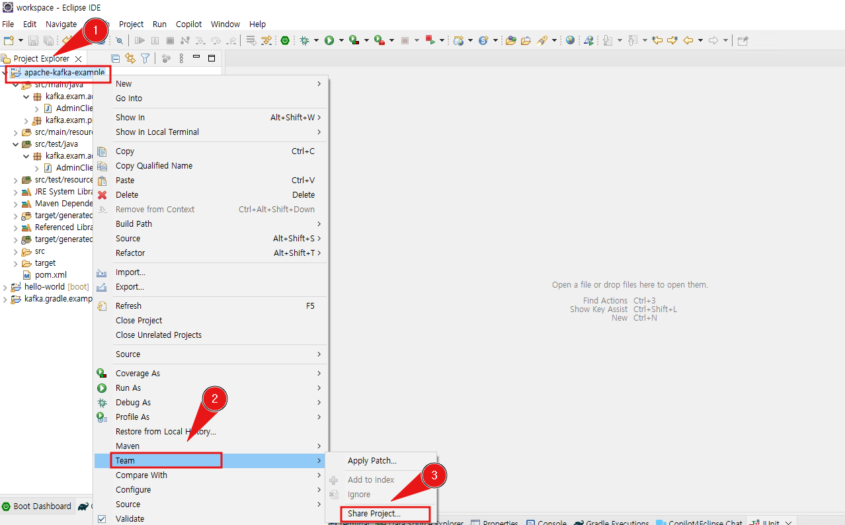845x525 pixels.
Task: Choose Copy Qualified Name in context menu
Action: tap(210, 166)
